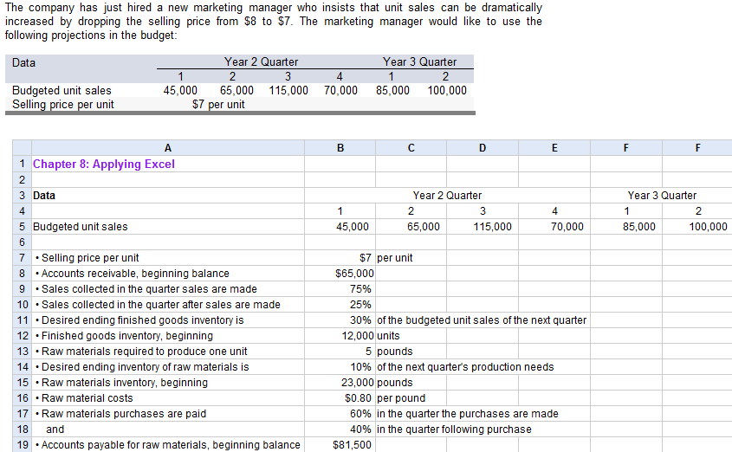Select spreadsheet cell with 45,000
732x452 pixels.
tap(340, 227)
